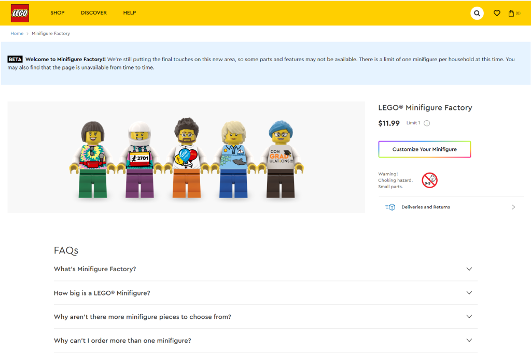Click Customize Your Minifigure button
This screenshot has width=531, height=353.
424,149
